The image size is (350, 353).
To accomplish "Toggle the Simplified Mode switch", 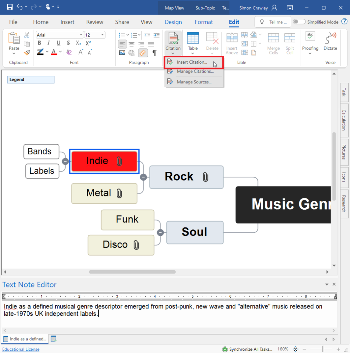I will pyautogui.click(x=299, y=22).
